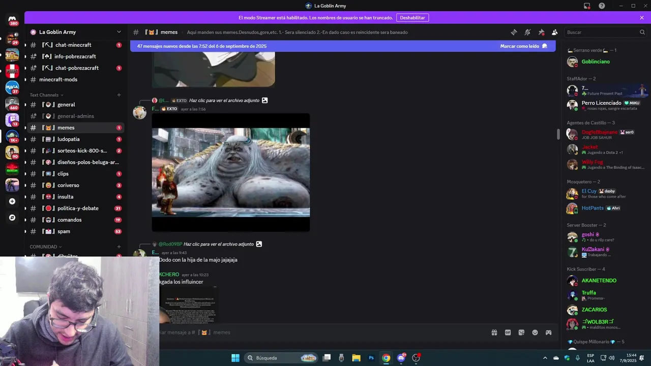Image resolution: width=651 pixels, height=366 pixels.
Task: Click the chat scrollbar thumb
Action: pyautogui.click(x=558, y=134)
